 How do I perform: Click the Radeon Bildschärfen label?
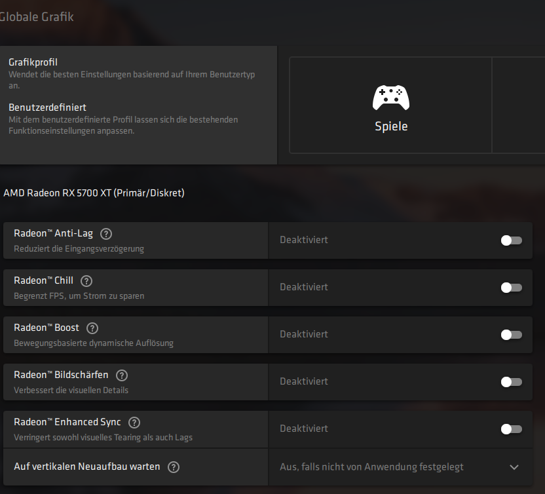(61, 375)
